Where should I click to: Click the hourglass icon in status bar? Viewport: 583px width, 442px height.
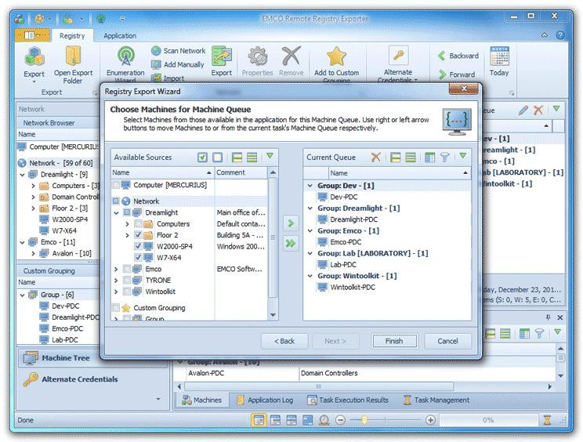547,420
